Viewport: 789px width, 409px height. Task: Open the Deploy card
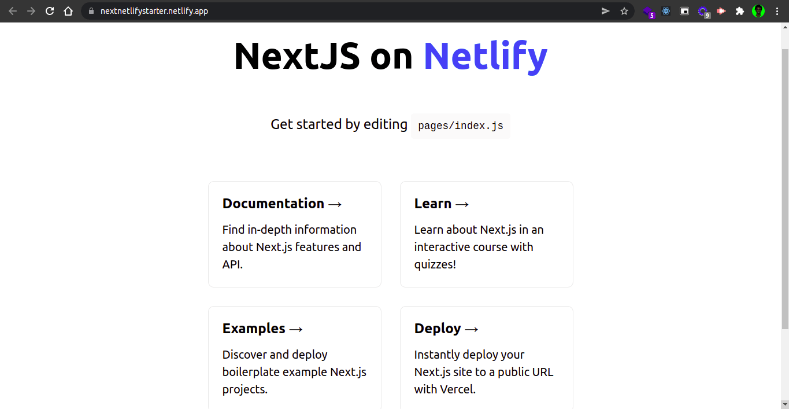point(487,358)
